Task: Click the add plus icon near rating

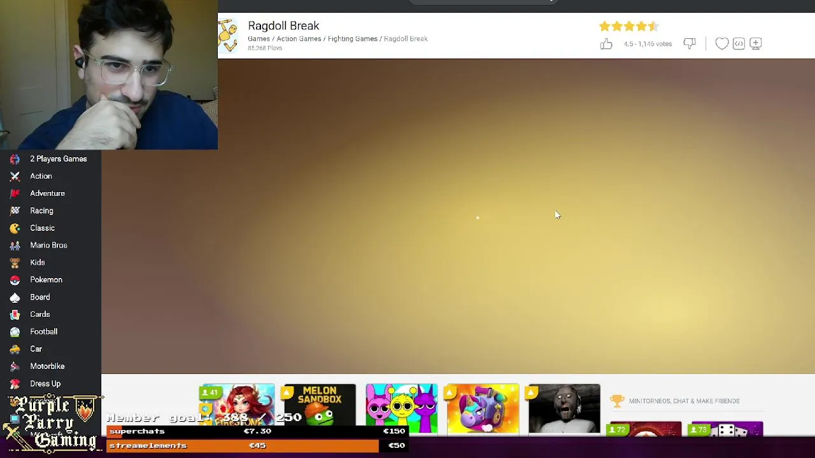Action: [x=756, y=44]
